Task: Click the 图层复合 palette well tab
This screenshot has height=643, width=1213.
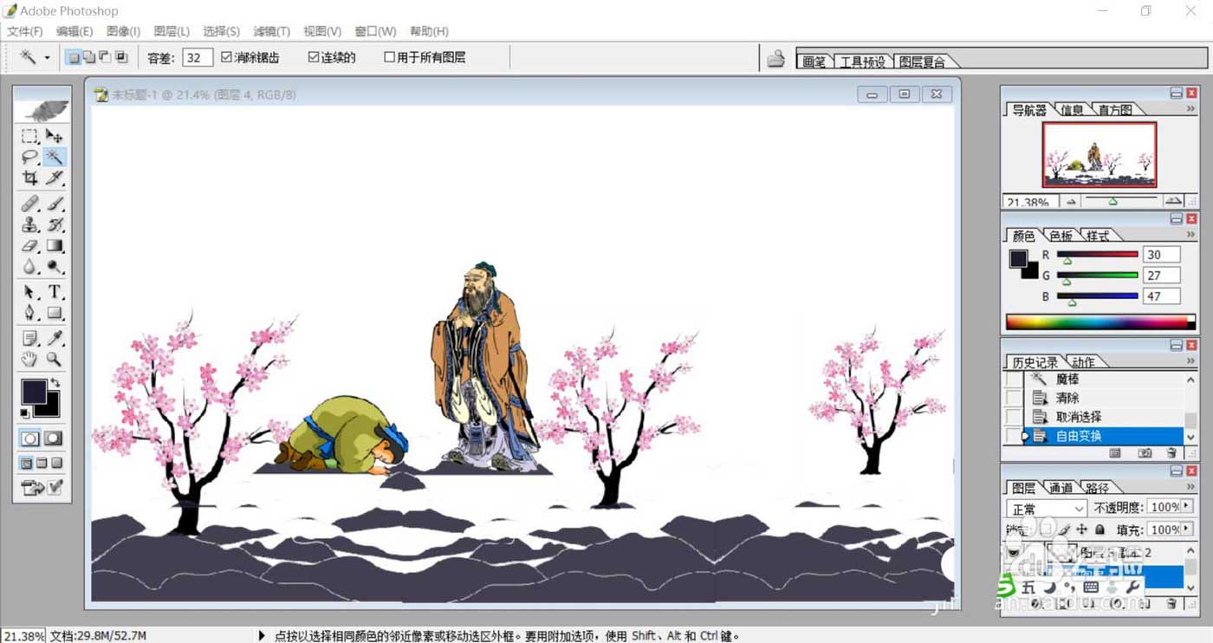Action: coord(922,62)
